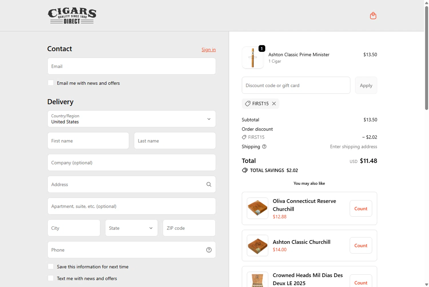
Task: Click the First name field
Action: pyautogui.click(x=88, y=141)
